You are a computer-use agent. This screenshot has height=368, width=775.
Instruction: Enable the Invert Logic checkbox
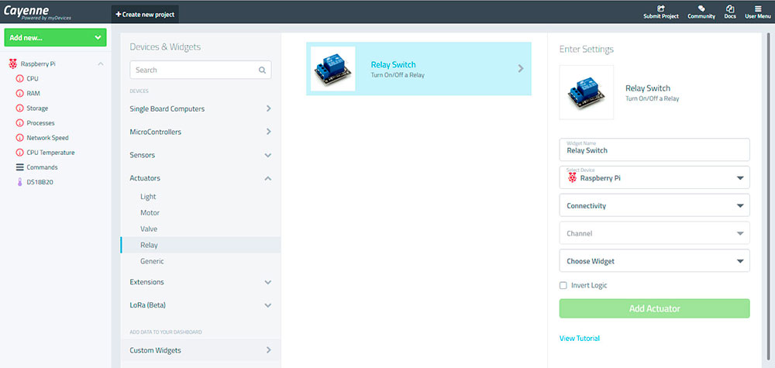point(563,285)
